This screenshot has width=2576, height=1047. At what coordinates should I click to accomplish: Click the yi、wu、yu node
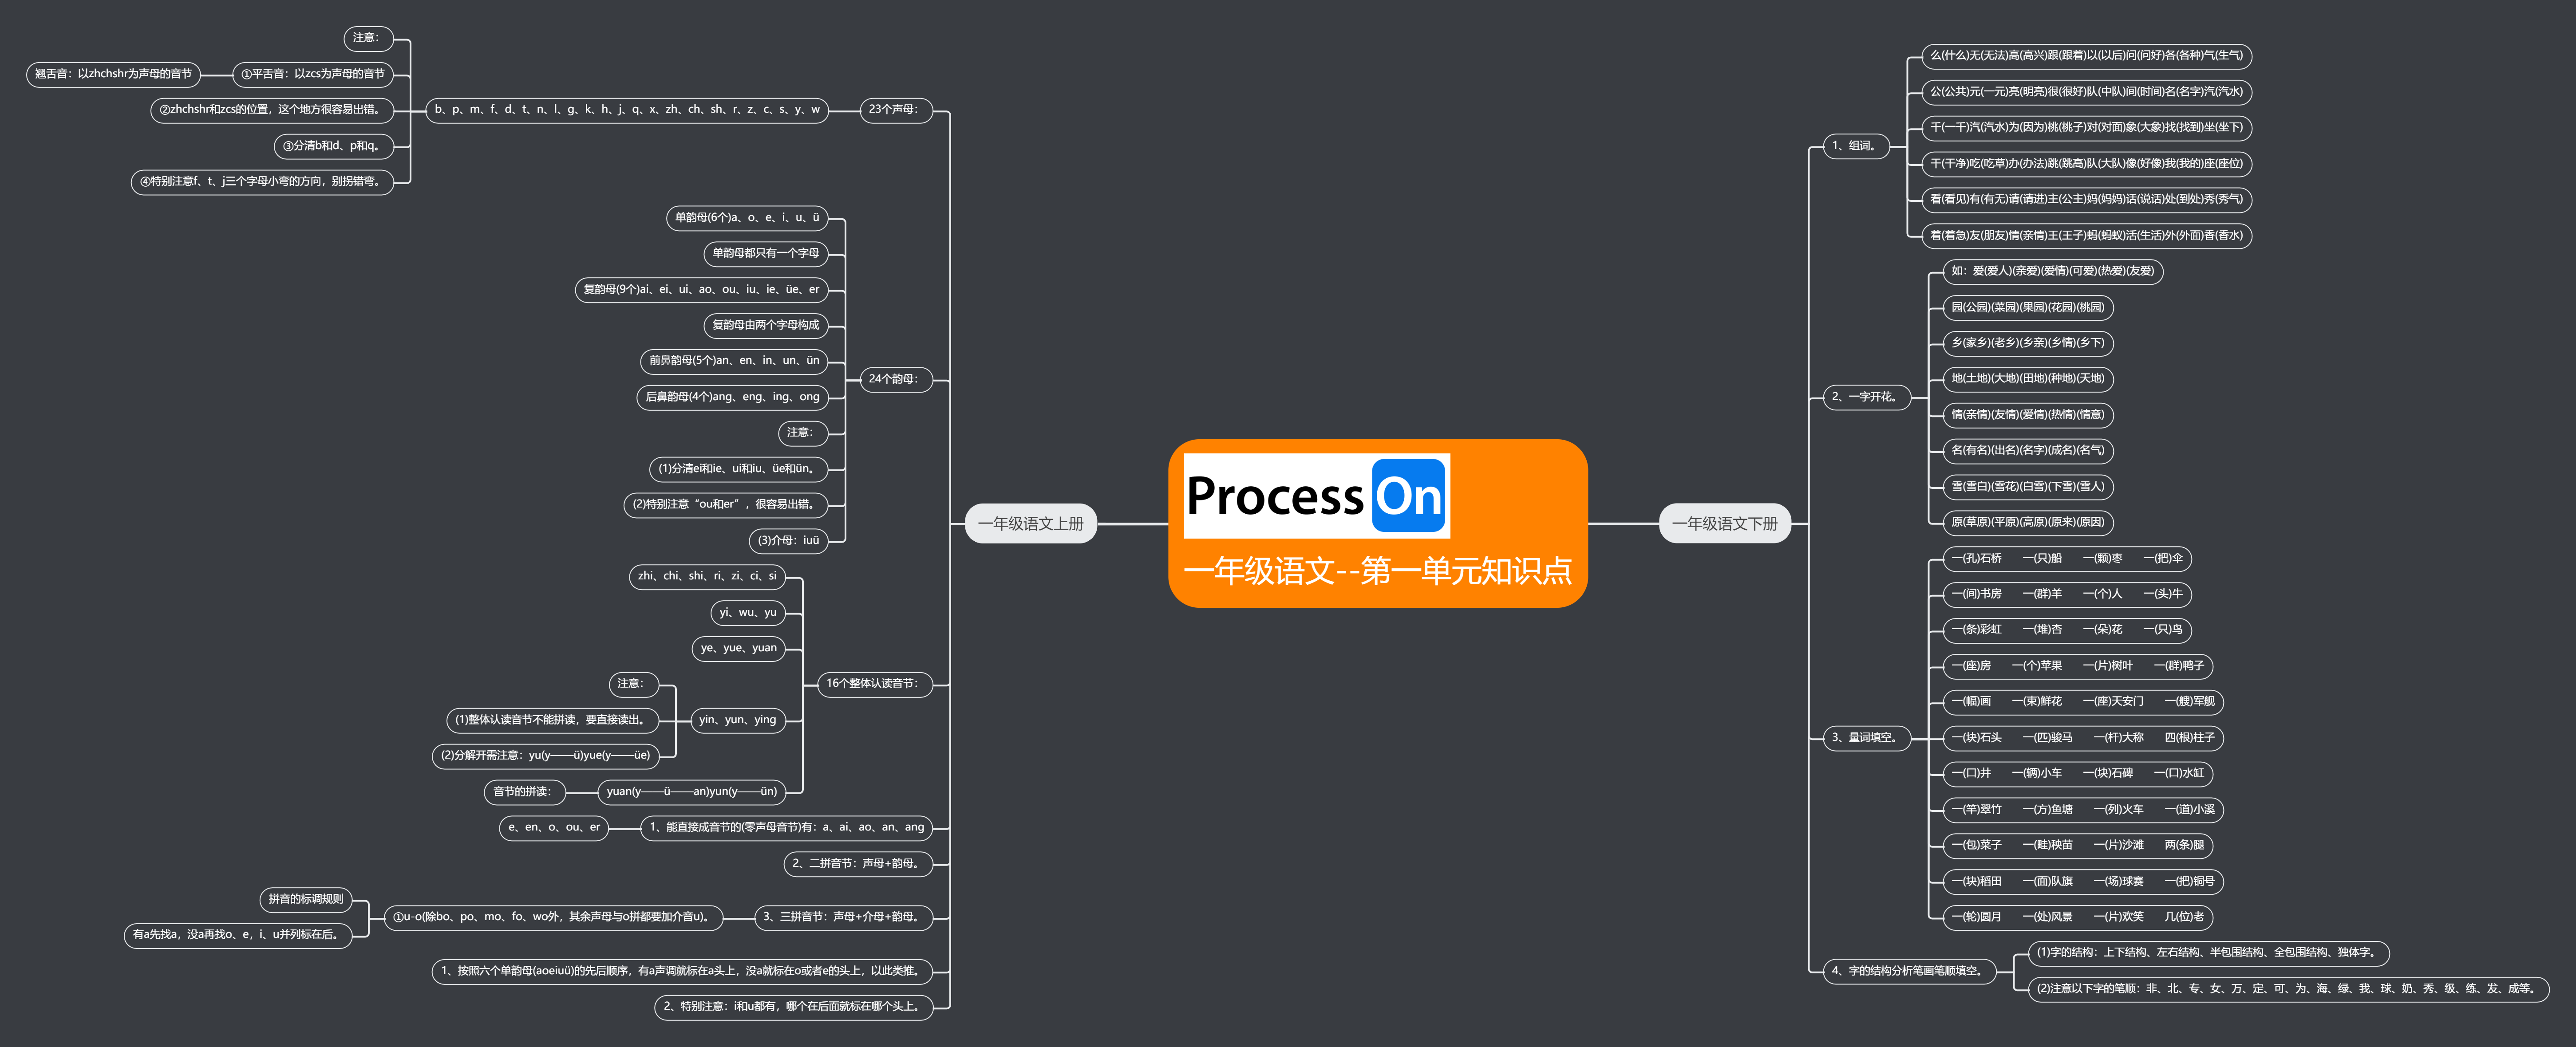pyautogui.click(x=748, y=613)
